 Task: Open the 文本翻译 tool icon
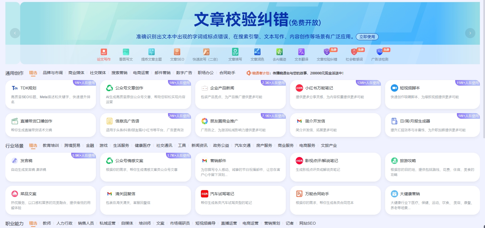301,52
